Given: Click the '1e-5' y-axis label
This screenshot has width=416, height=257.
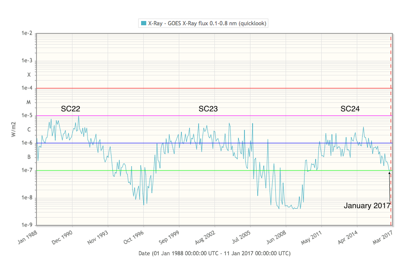Looking at the screenshot, I should [27, 116].
